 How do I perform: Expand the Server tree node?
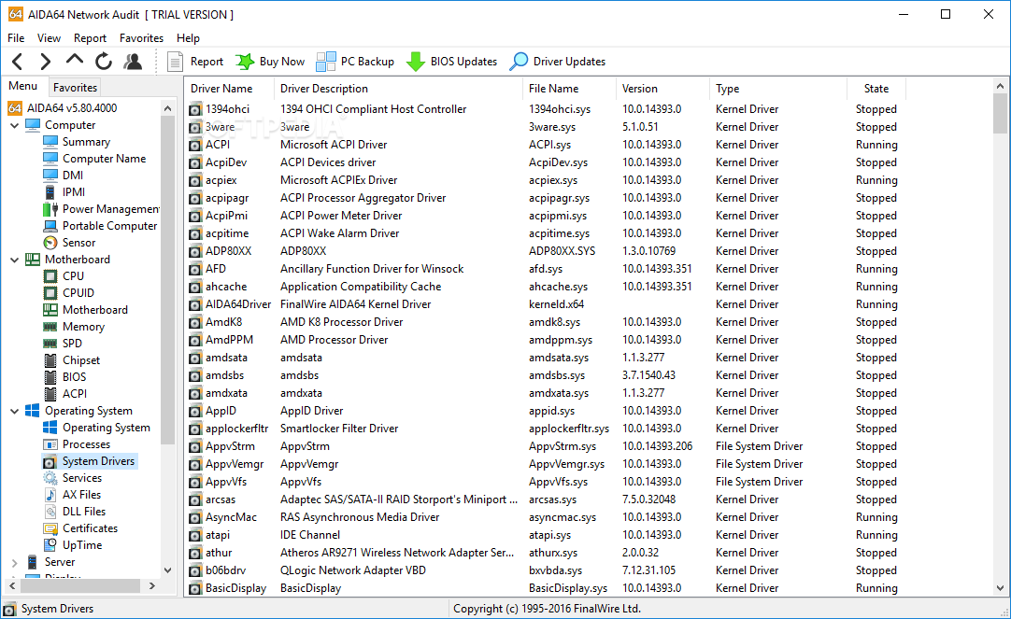pos(14,563)
